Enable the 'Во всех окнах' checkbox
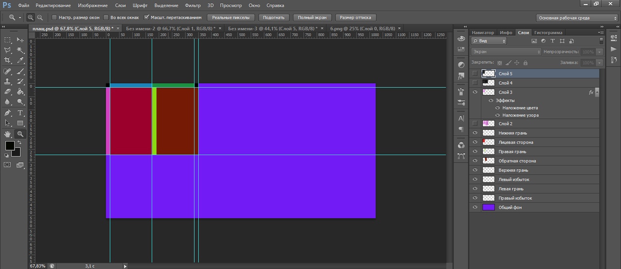621x269 pixels. click(106, 17)
